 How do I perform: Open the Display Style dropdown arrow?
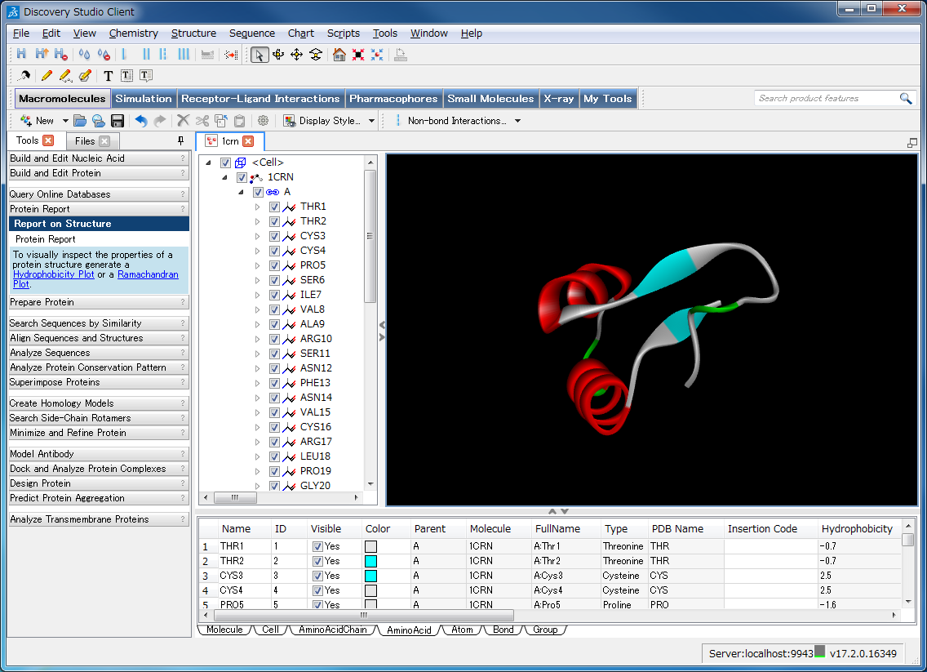[x=372, y=121]
